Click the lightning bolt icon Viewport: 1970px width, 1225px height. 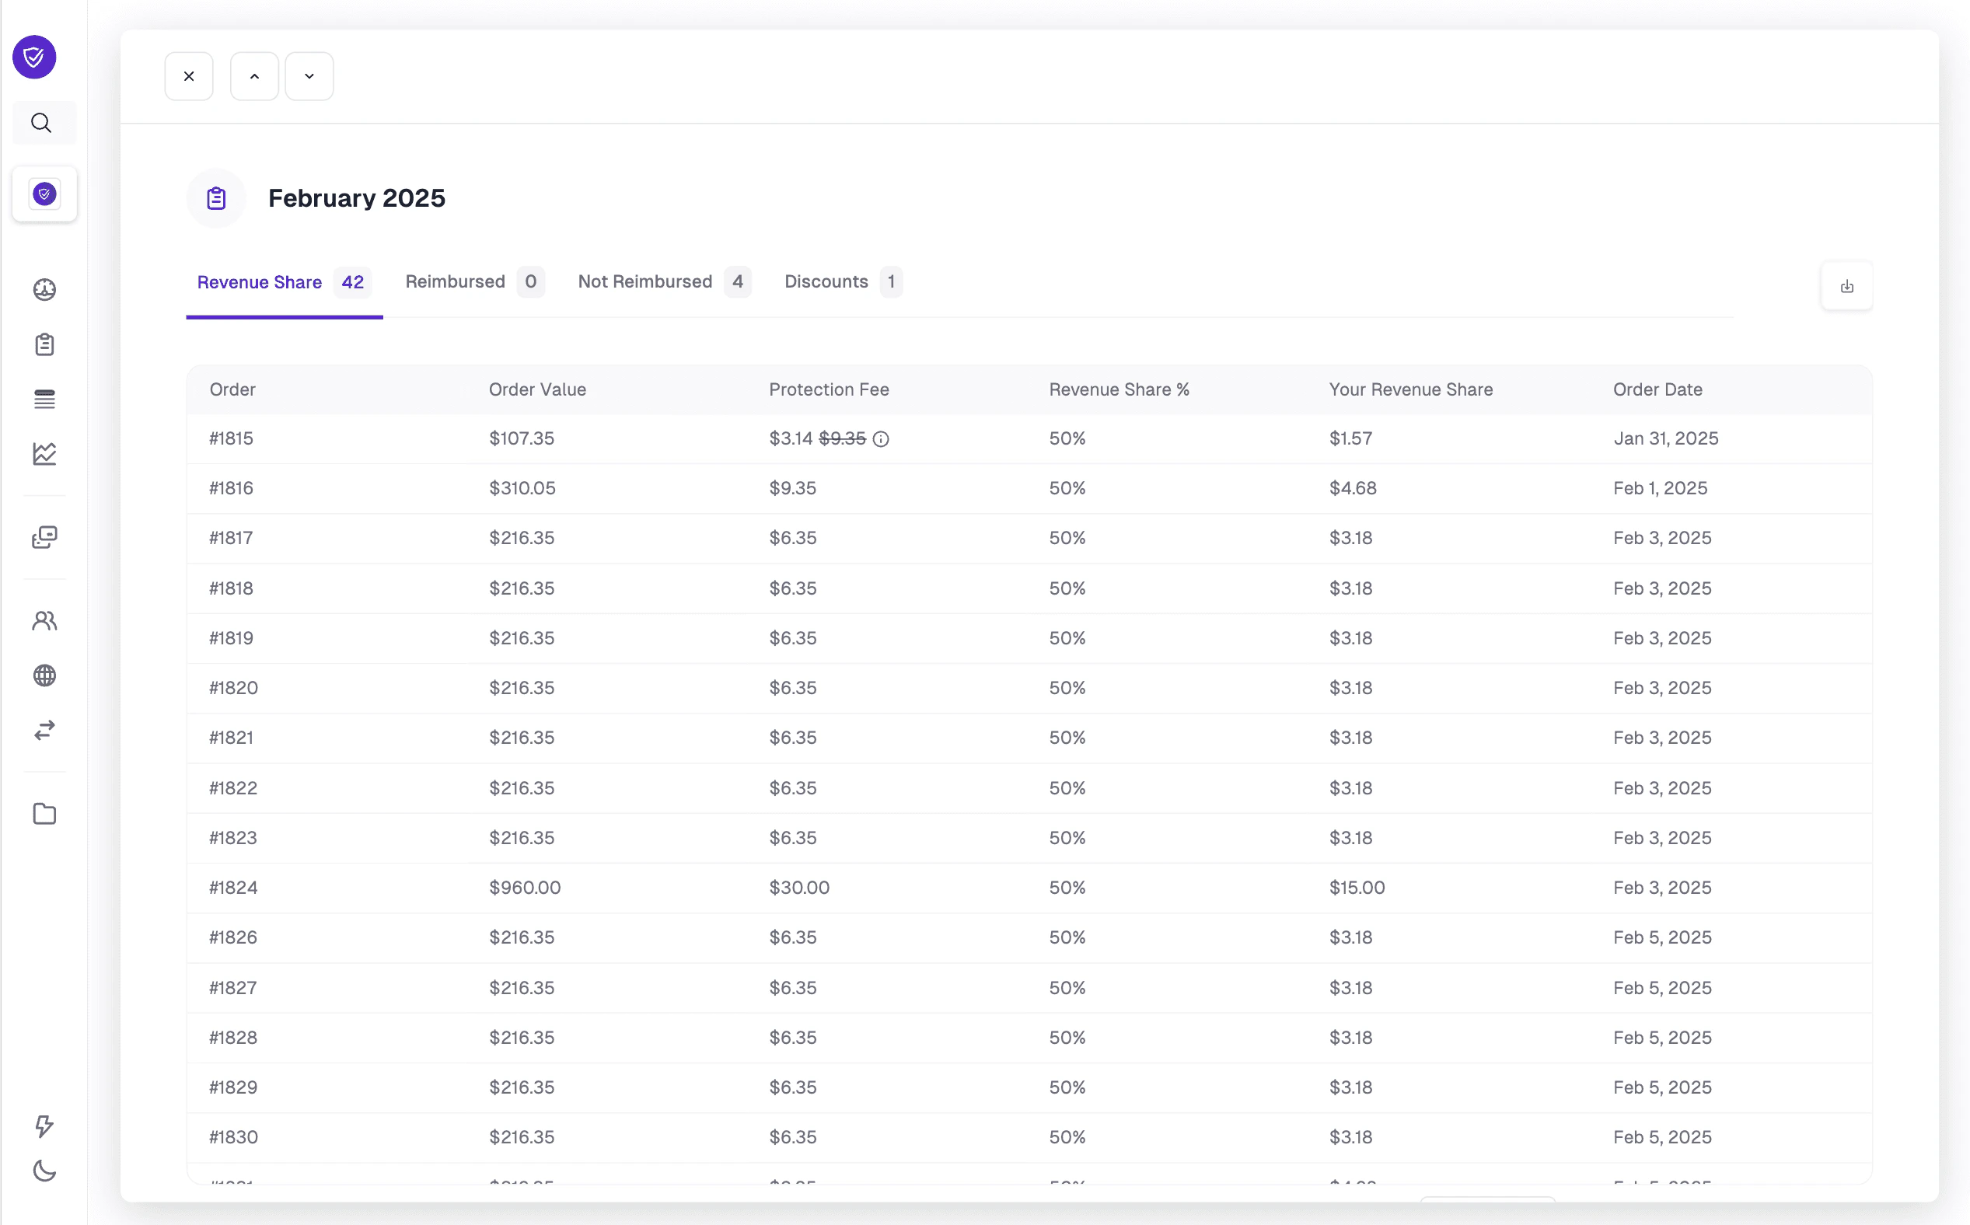(x=44, y=1126)
